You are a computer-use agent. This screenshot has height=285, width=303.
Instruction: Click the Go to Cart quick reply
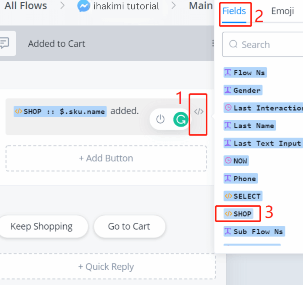pos(129,227)
